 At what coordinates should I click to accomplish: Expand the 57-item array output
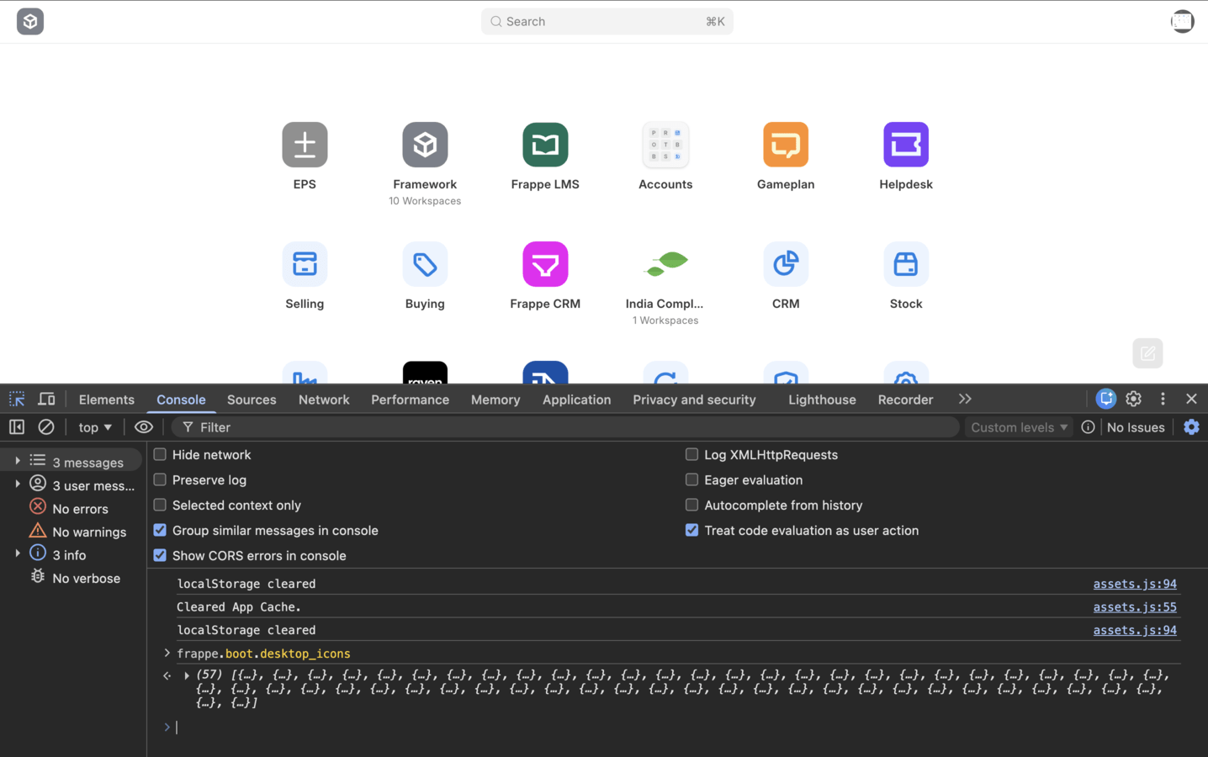[x=187, y=675]
